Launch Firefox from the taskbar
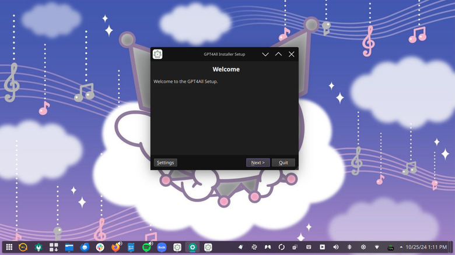 (116, 247)
